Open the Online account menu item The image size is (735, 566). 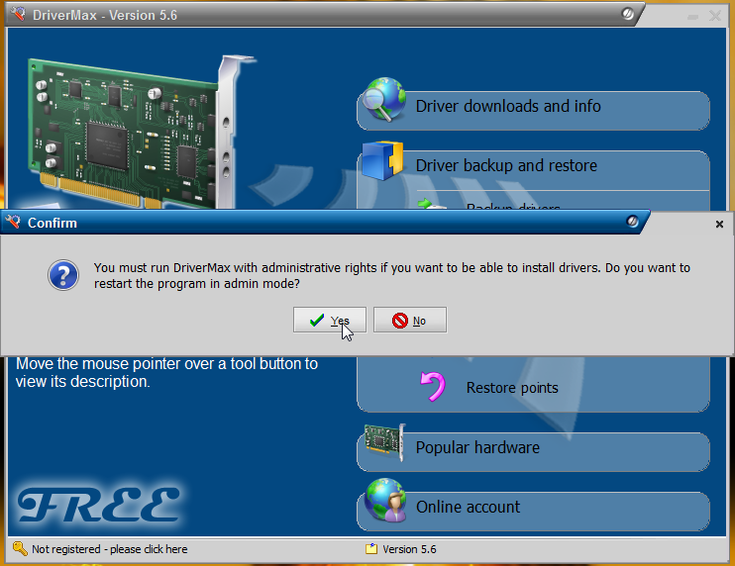[x=468, y=508]
